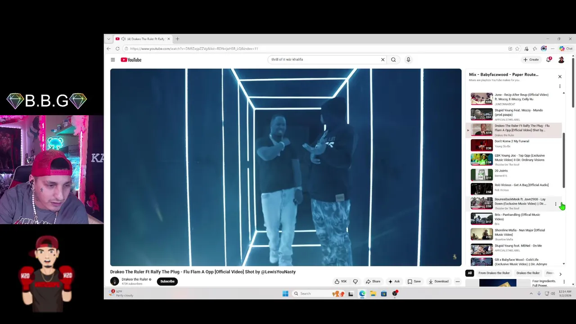Open the browser favorites list icon

[x=535, y=49]
